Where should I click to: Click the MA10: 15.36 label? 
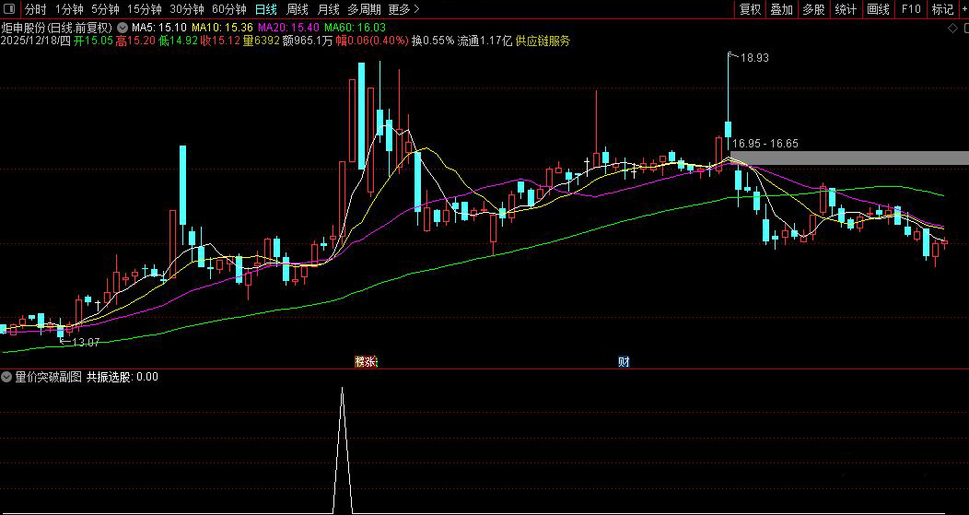coord(221,28)
